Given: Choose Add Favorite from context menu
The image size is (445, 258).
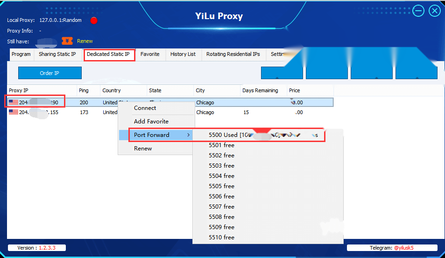Looking at the screenshot, I should coord(151,122).
